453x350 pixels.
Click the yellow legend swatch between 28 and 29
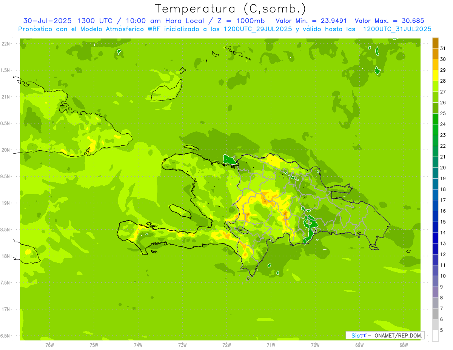point(435,76)
